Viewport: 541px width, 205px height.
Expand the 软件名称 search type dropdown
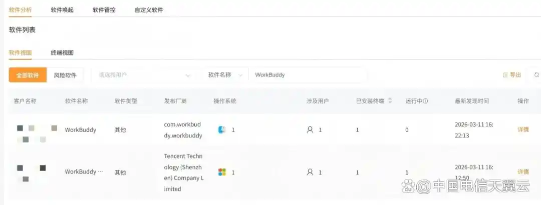[225, 75]
